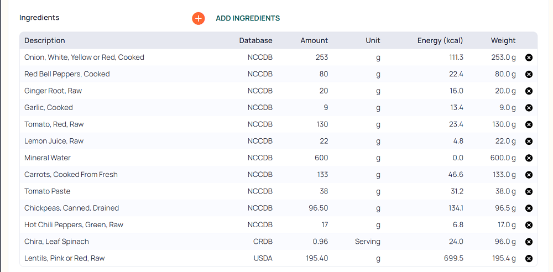
Task: Click the orange plus add icon
Action: 199,18
